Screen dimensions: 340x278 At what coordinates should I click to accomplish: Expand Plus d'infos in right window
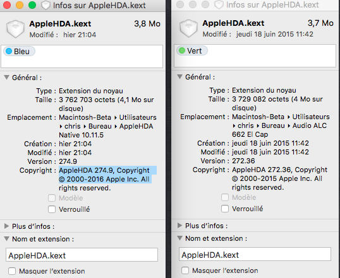(179, 226)
